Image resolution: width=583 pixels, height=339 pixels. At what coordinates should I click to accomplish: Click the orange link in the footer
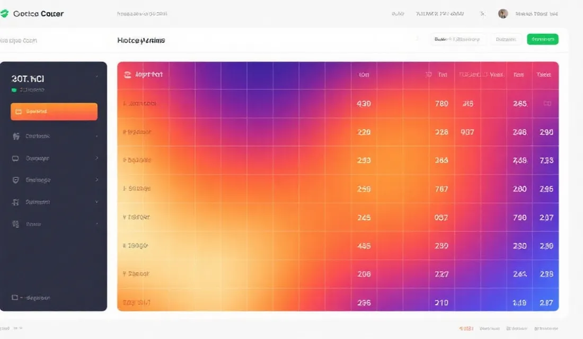point(466,328)
